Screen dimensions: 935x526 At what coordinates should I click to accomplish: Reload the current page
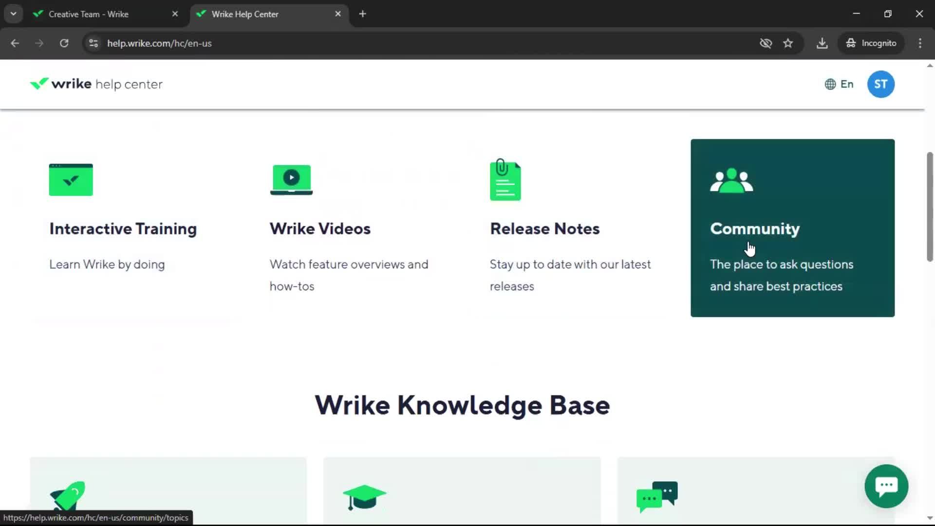coord(64,43)
